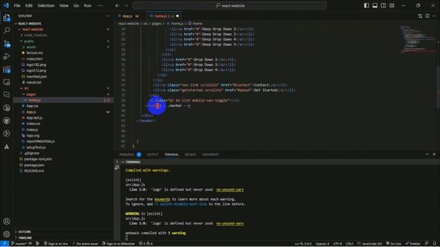
Task: Open editor More Actions ellipsis
Action: pyautogui.click(x=434, y=16)
